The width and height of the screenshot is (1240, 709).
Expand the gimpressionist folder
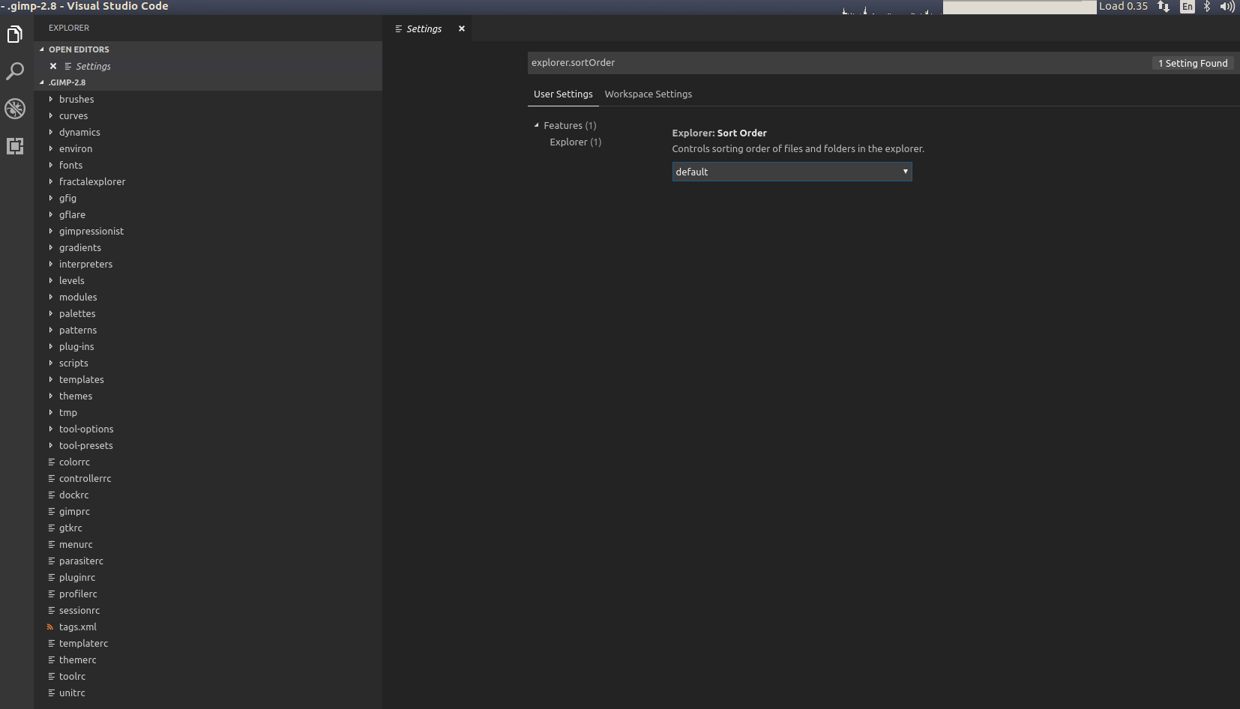(208, 231)
